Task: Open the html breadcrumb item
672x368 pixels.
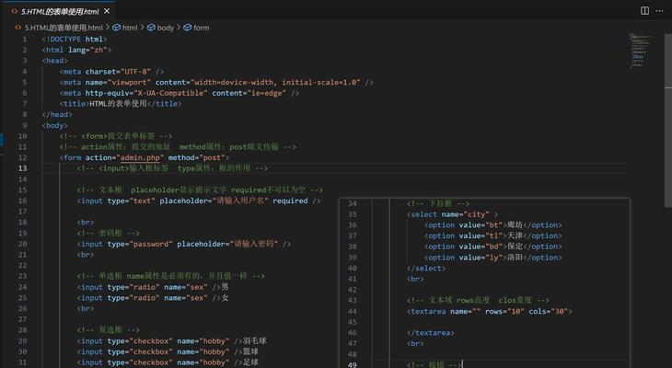Action: 125,28
